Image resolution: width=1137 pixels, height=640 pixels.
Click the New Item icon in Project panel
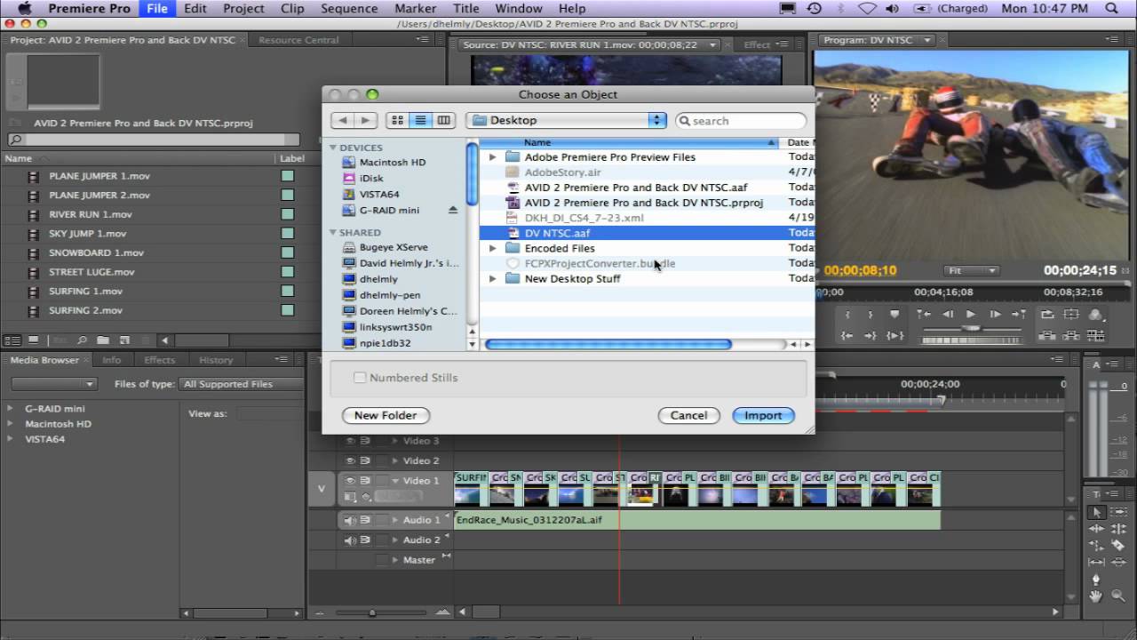tap(124, 340)
